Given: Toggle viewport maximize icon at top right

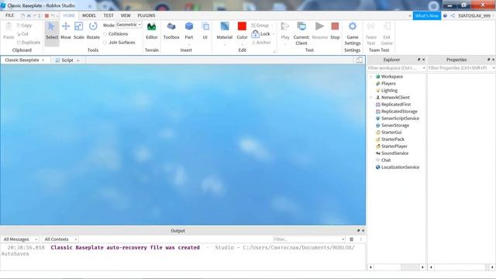Looking at the screenshot, I should [359, 60].
